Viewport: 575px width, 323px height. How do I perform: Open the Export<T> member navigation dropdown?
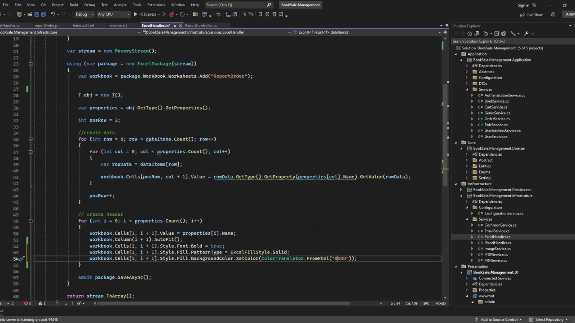pyautogui.click(x=367, y=32)
